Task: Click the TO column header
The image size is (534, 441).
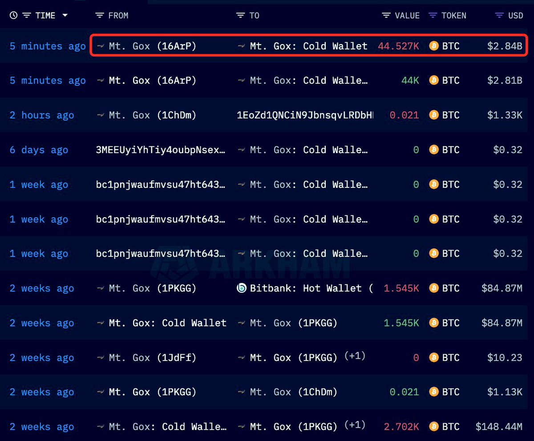Action: (253, 15)
